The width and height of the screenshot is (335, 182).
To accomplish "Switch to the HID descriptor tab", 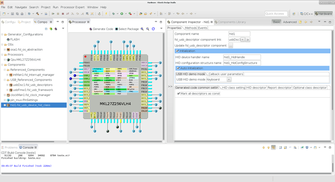I will [x=256, y=88].
